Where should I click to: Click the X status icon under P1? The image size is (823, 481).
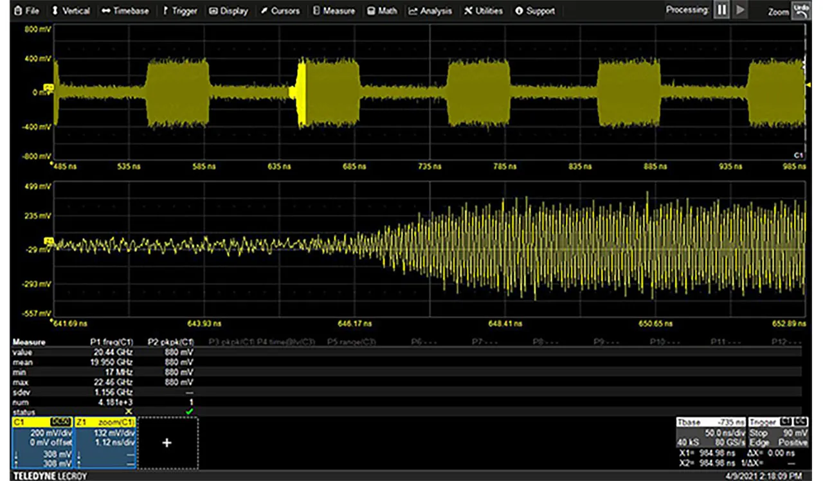[128, 412]
